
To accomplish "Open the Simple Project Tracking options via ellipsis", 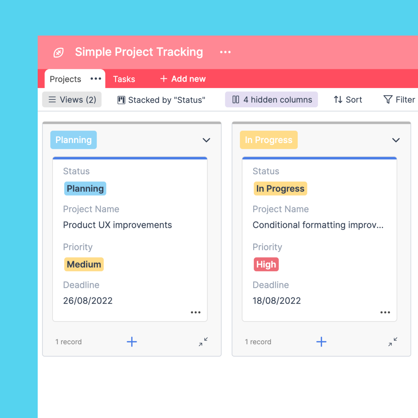I will click(x=225, y=52).
